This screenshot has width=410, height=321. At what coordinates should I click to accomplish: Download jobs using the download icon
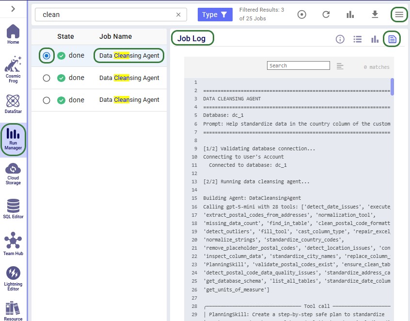375,15
